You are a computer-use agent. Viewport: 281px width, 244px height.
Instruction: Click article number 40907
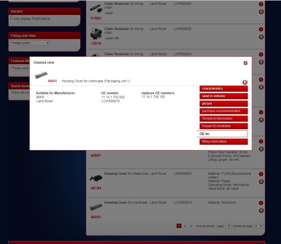click(96, 155)
